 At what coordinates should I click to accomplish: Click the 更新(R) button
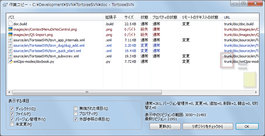point(165,126)
